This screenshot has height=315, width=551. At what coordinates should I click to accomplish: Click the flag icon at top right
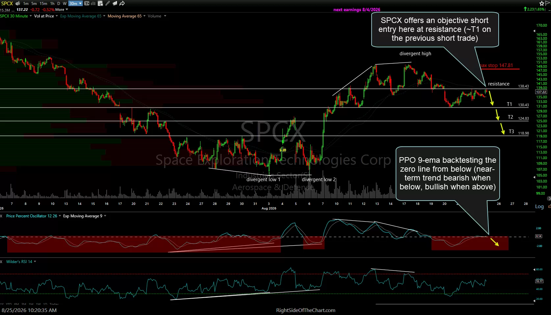tap(548, 3)
